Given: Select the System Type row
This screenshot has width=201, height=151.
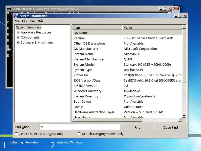Looking at the screenshot, I should [127, 70].
